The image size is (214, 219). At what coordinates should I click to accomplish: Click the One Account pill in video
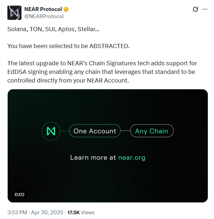(95, 131)
